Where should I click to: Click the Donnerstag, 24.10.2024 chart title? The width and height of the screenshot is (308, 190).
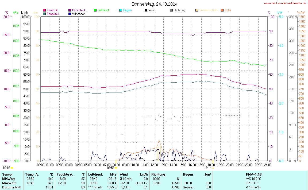click(154, 4)
